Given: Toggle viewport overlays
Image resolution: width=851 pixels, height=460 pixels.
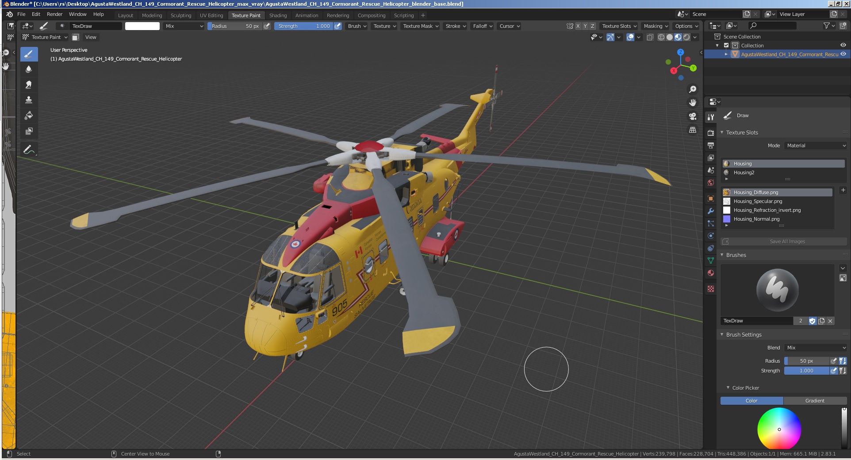Looking at the screenshot, I should click(x=631, y=37).
